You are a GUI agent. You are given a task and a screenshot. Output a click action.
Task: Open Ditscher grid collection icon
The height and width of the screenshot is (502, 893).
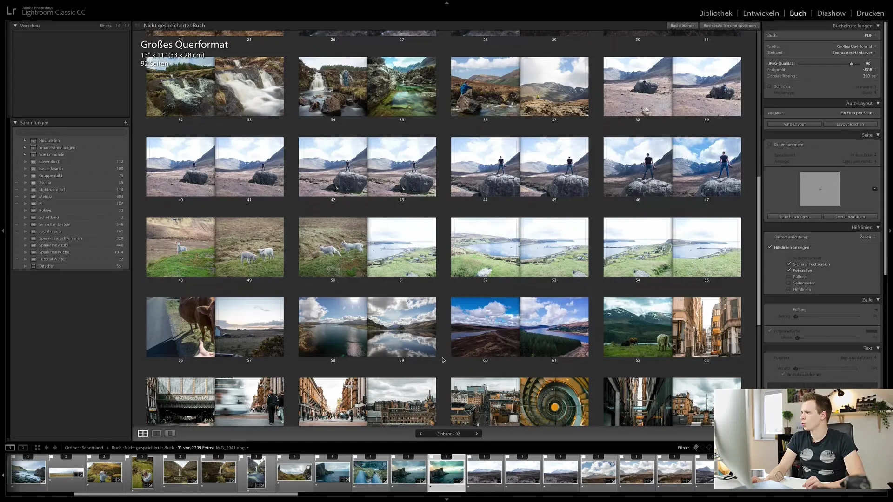[33, 266]
